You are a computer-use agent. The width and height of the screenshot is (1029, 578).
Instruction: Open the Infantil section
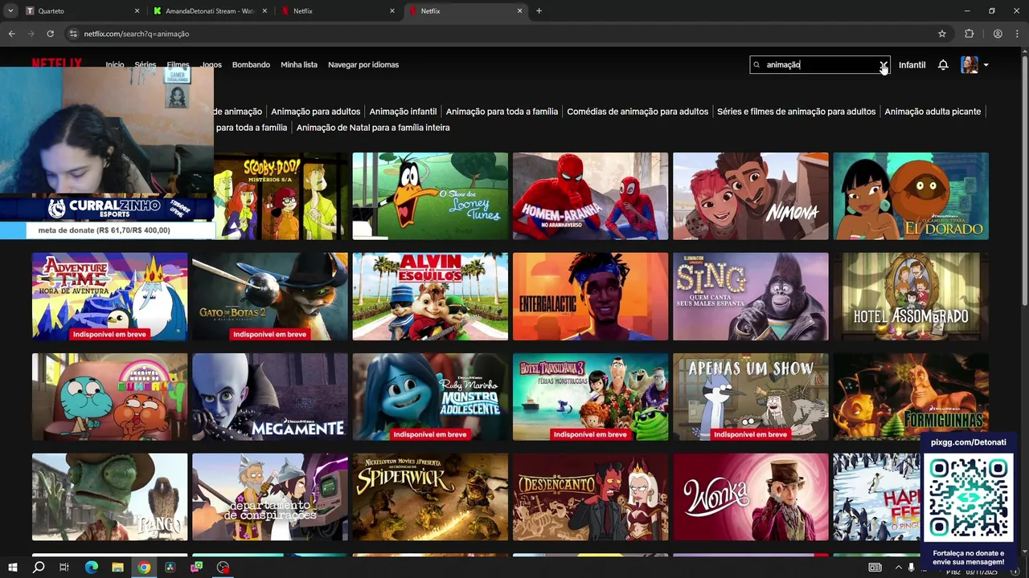pos(912,65)
